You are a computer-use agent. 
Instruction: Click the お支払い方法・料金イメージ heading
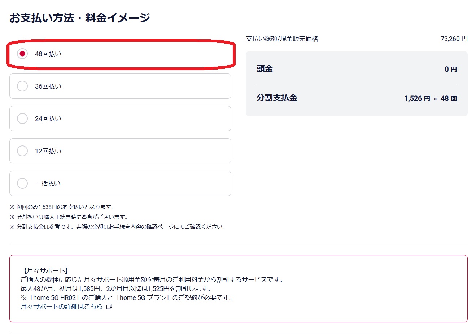(x=80, y=18)
